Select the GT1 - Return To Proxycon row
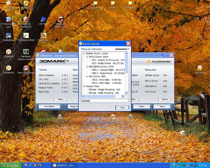This screenshot has width=210, height=168. 108,60
